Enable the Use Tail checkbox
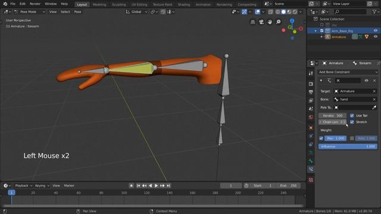 coord(352,115)
